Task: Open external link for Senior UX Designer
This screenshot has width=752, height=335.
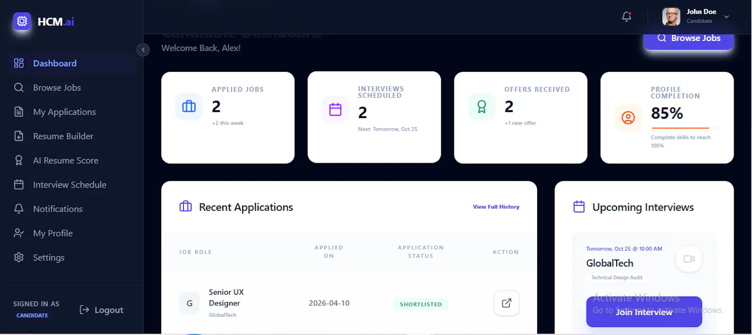Action: (506, 303)
